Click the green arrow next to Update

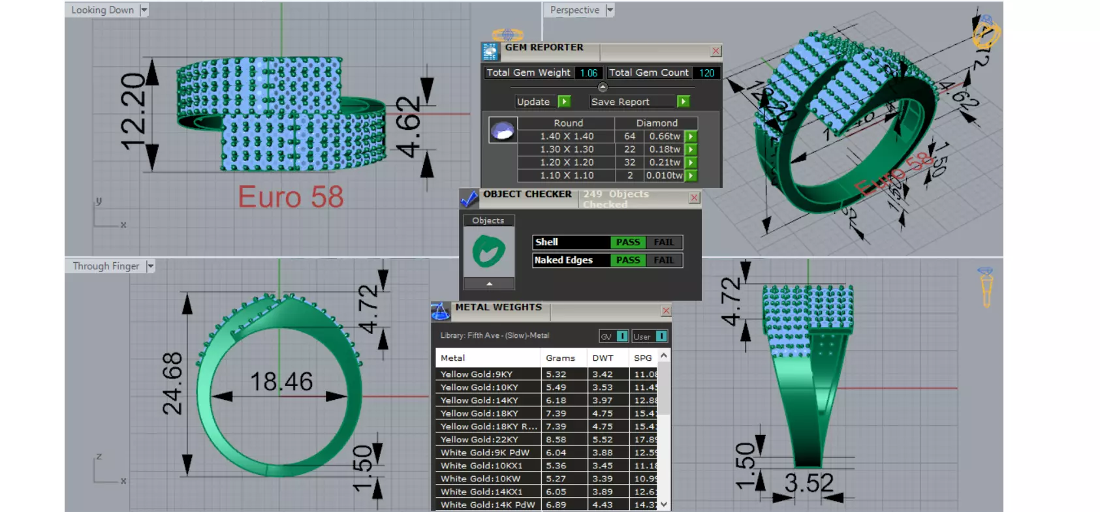coord(565,102)
